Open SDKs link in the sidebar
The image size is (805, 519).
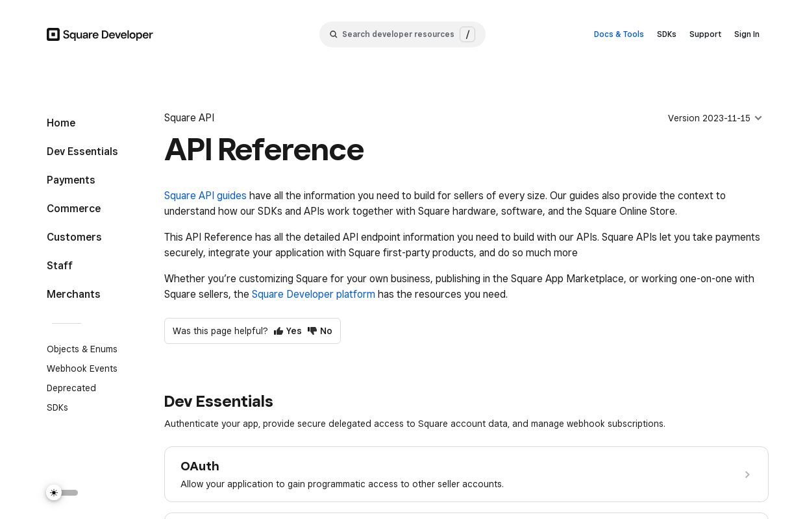[57, 407]
